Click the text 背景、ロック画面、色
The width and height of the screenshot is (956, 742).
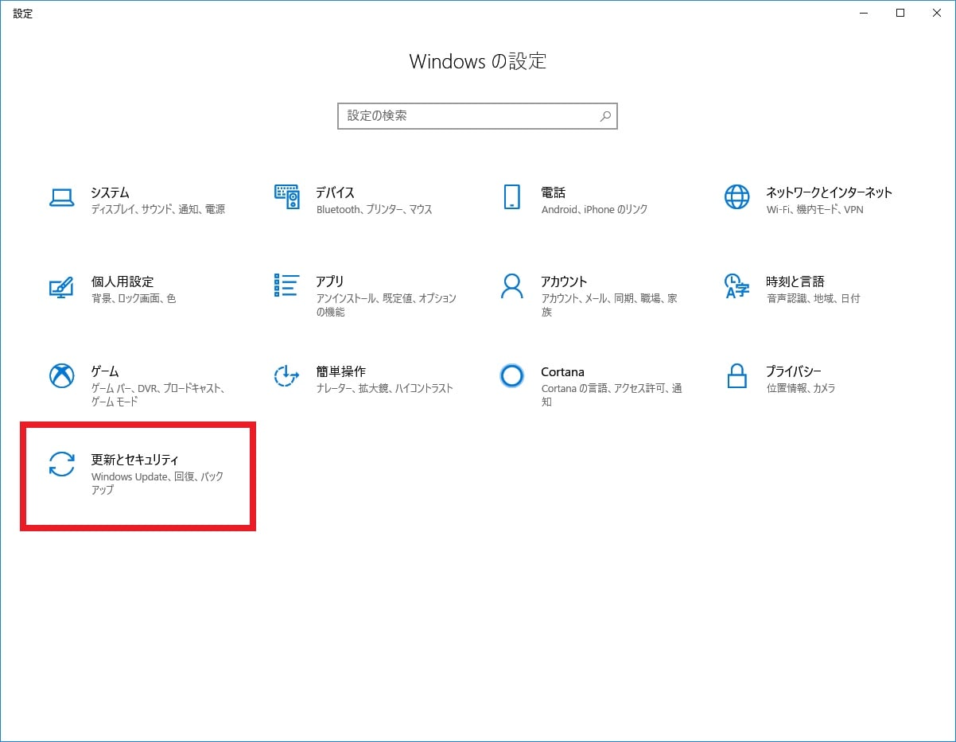coord(133,299)
